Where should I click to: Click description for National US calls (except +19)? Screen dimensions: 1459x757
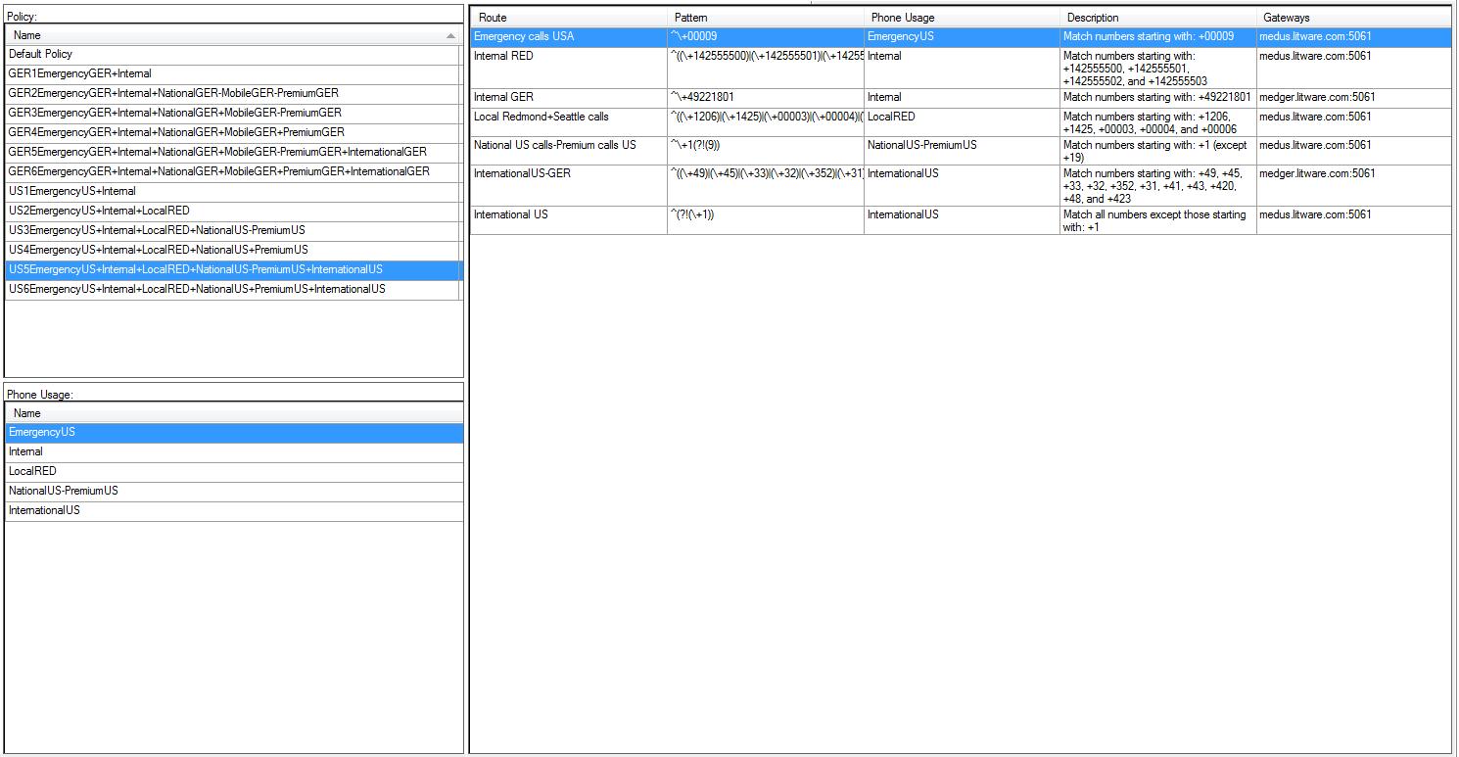tap(1157, 151)
